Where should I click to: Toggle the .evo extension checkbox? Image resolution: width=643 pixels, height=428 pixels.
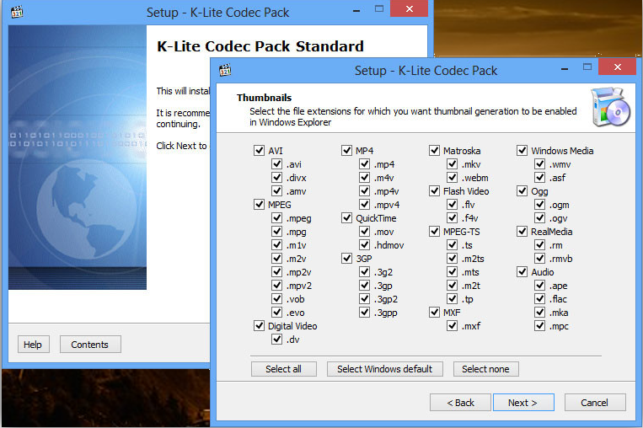276,313
